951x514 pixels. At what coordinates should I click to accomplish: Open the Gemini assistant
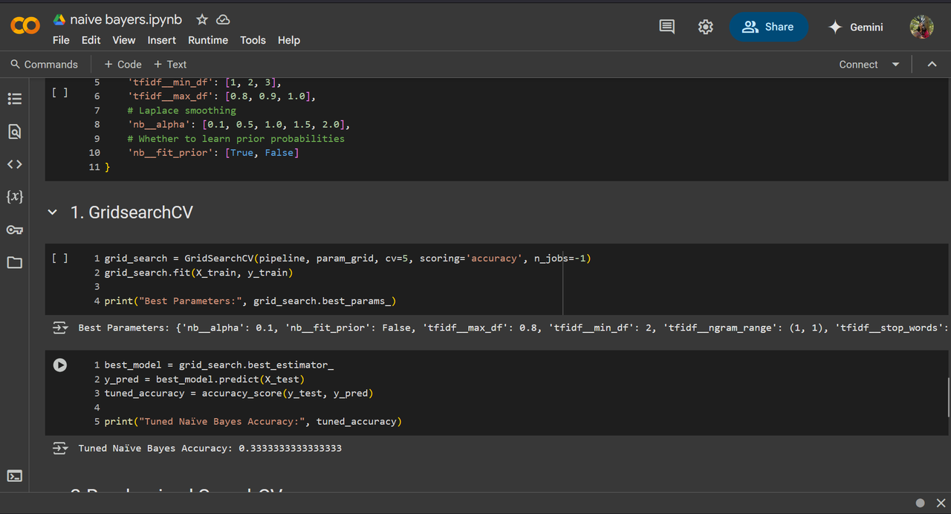click(x=856, y=27)
